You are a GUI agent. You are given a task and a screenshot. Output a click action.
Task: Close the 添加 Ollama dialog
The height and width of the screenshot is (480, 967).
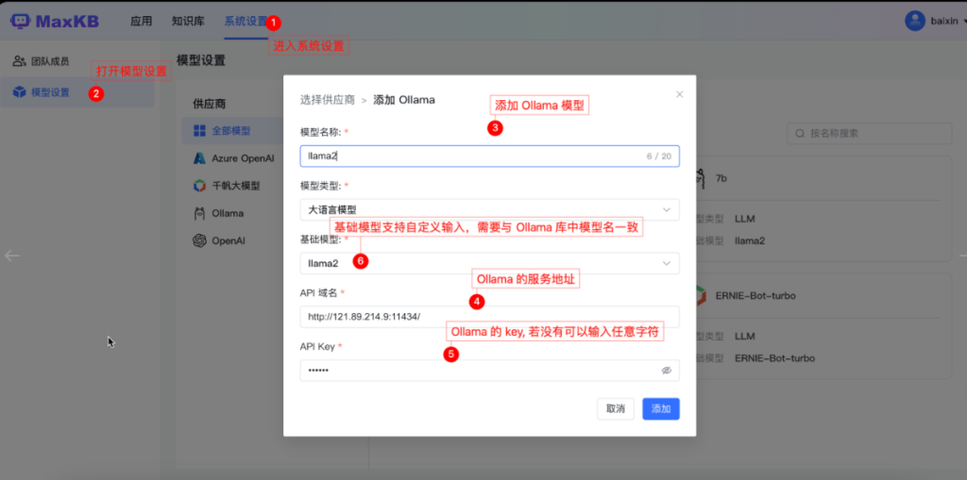pyautogui.click(x=680, y=94)
